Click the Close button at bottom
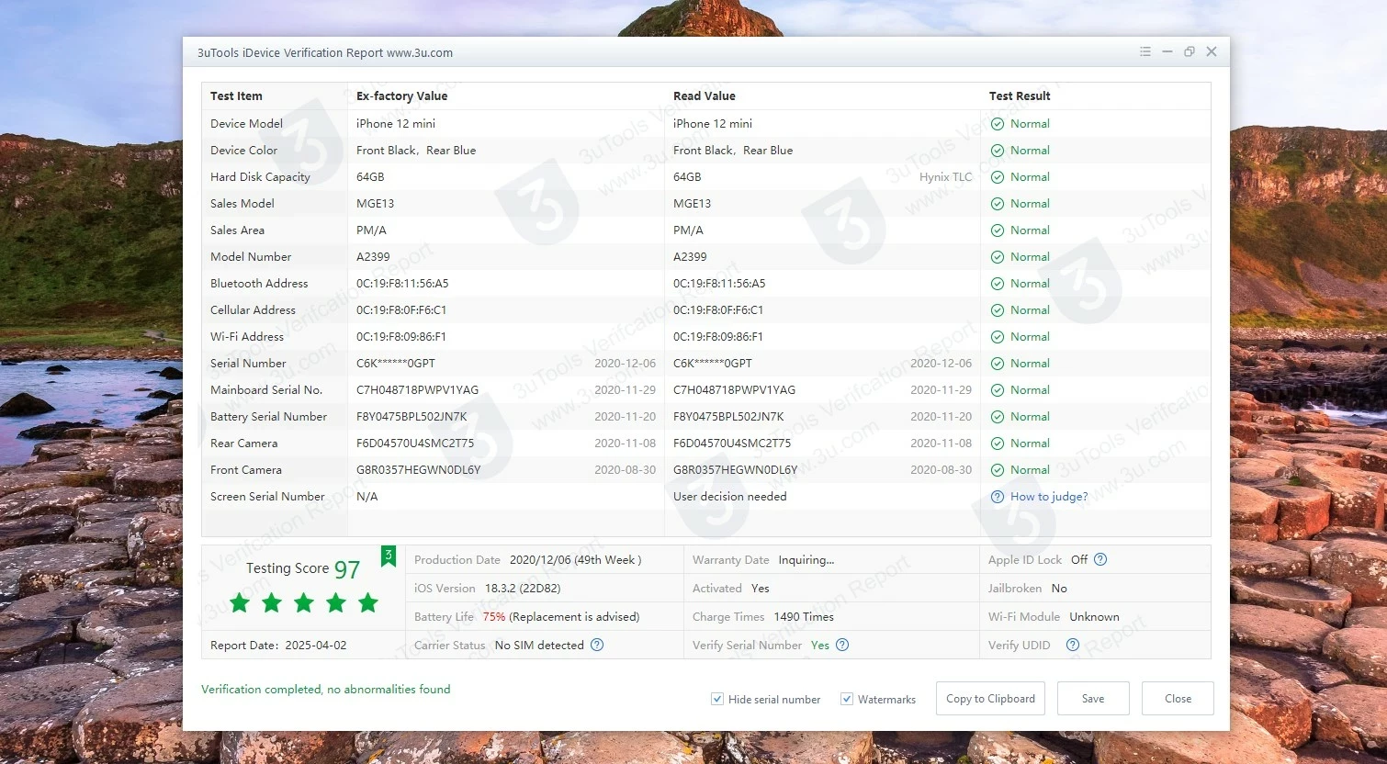Viewport: 1387px width, 764px height. tap(1178, 699)
